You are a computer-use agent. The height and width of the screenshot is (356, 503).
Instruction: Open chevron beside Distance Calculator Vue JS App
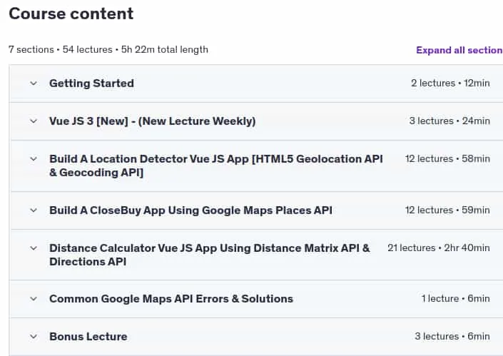(x=34, y=248)
